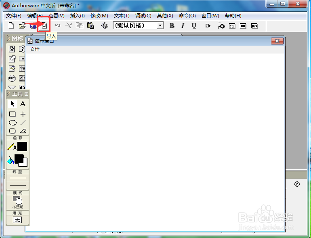
Task: Open the 调试(C) menu
Action: coord(143,16)
